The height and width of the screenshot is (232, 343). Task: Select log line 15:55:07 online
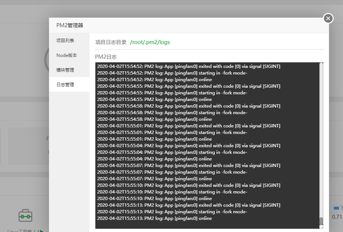click(154, 179)
